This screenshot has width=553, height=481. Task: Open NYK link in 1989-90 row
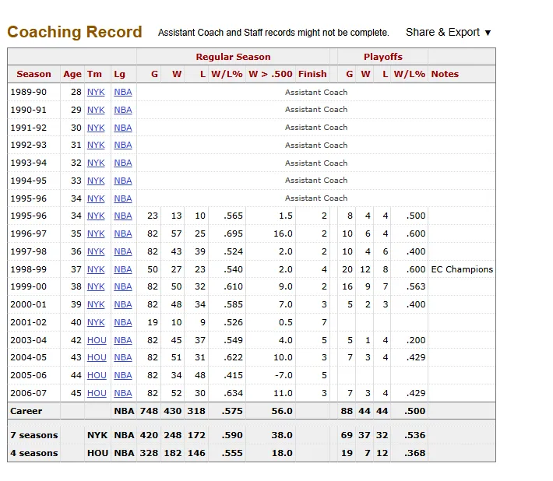coord(96,92)
